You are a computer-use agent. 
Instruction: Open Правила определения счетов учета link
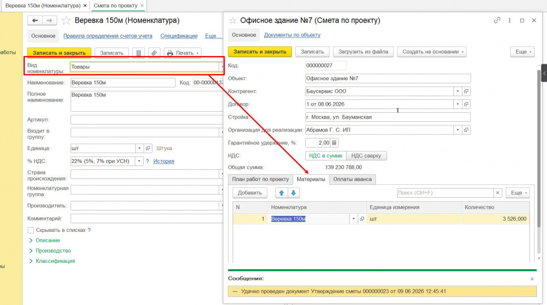tap(108, 36)
